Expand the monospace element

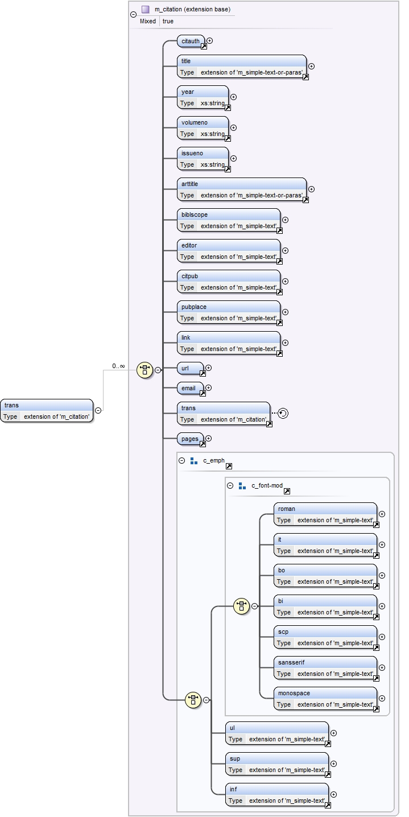click(x=382, y=699)
